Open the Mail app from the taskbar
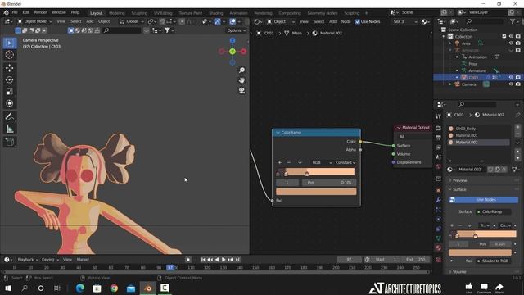This screenshot has width=524, height=295. [131, 288]
